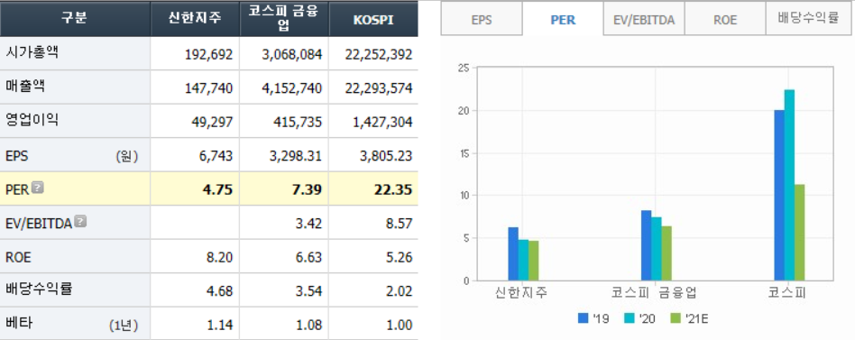Click the (1년) label in 베타 row

124,326
